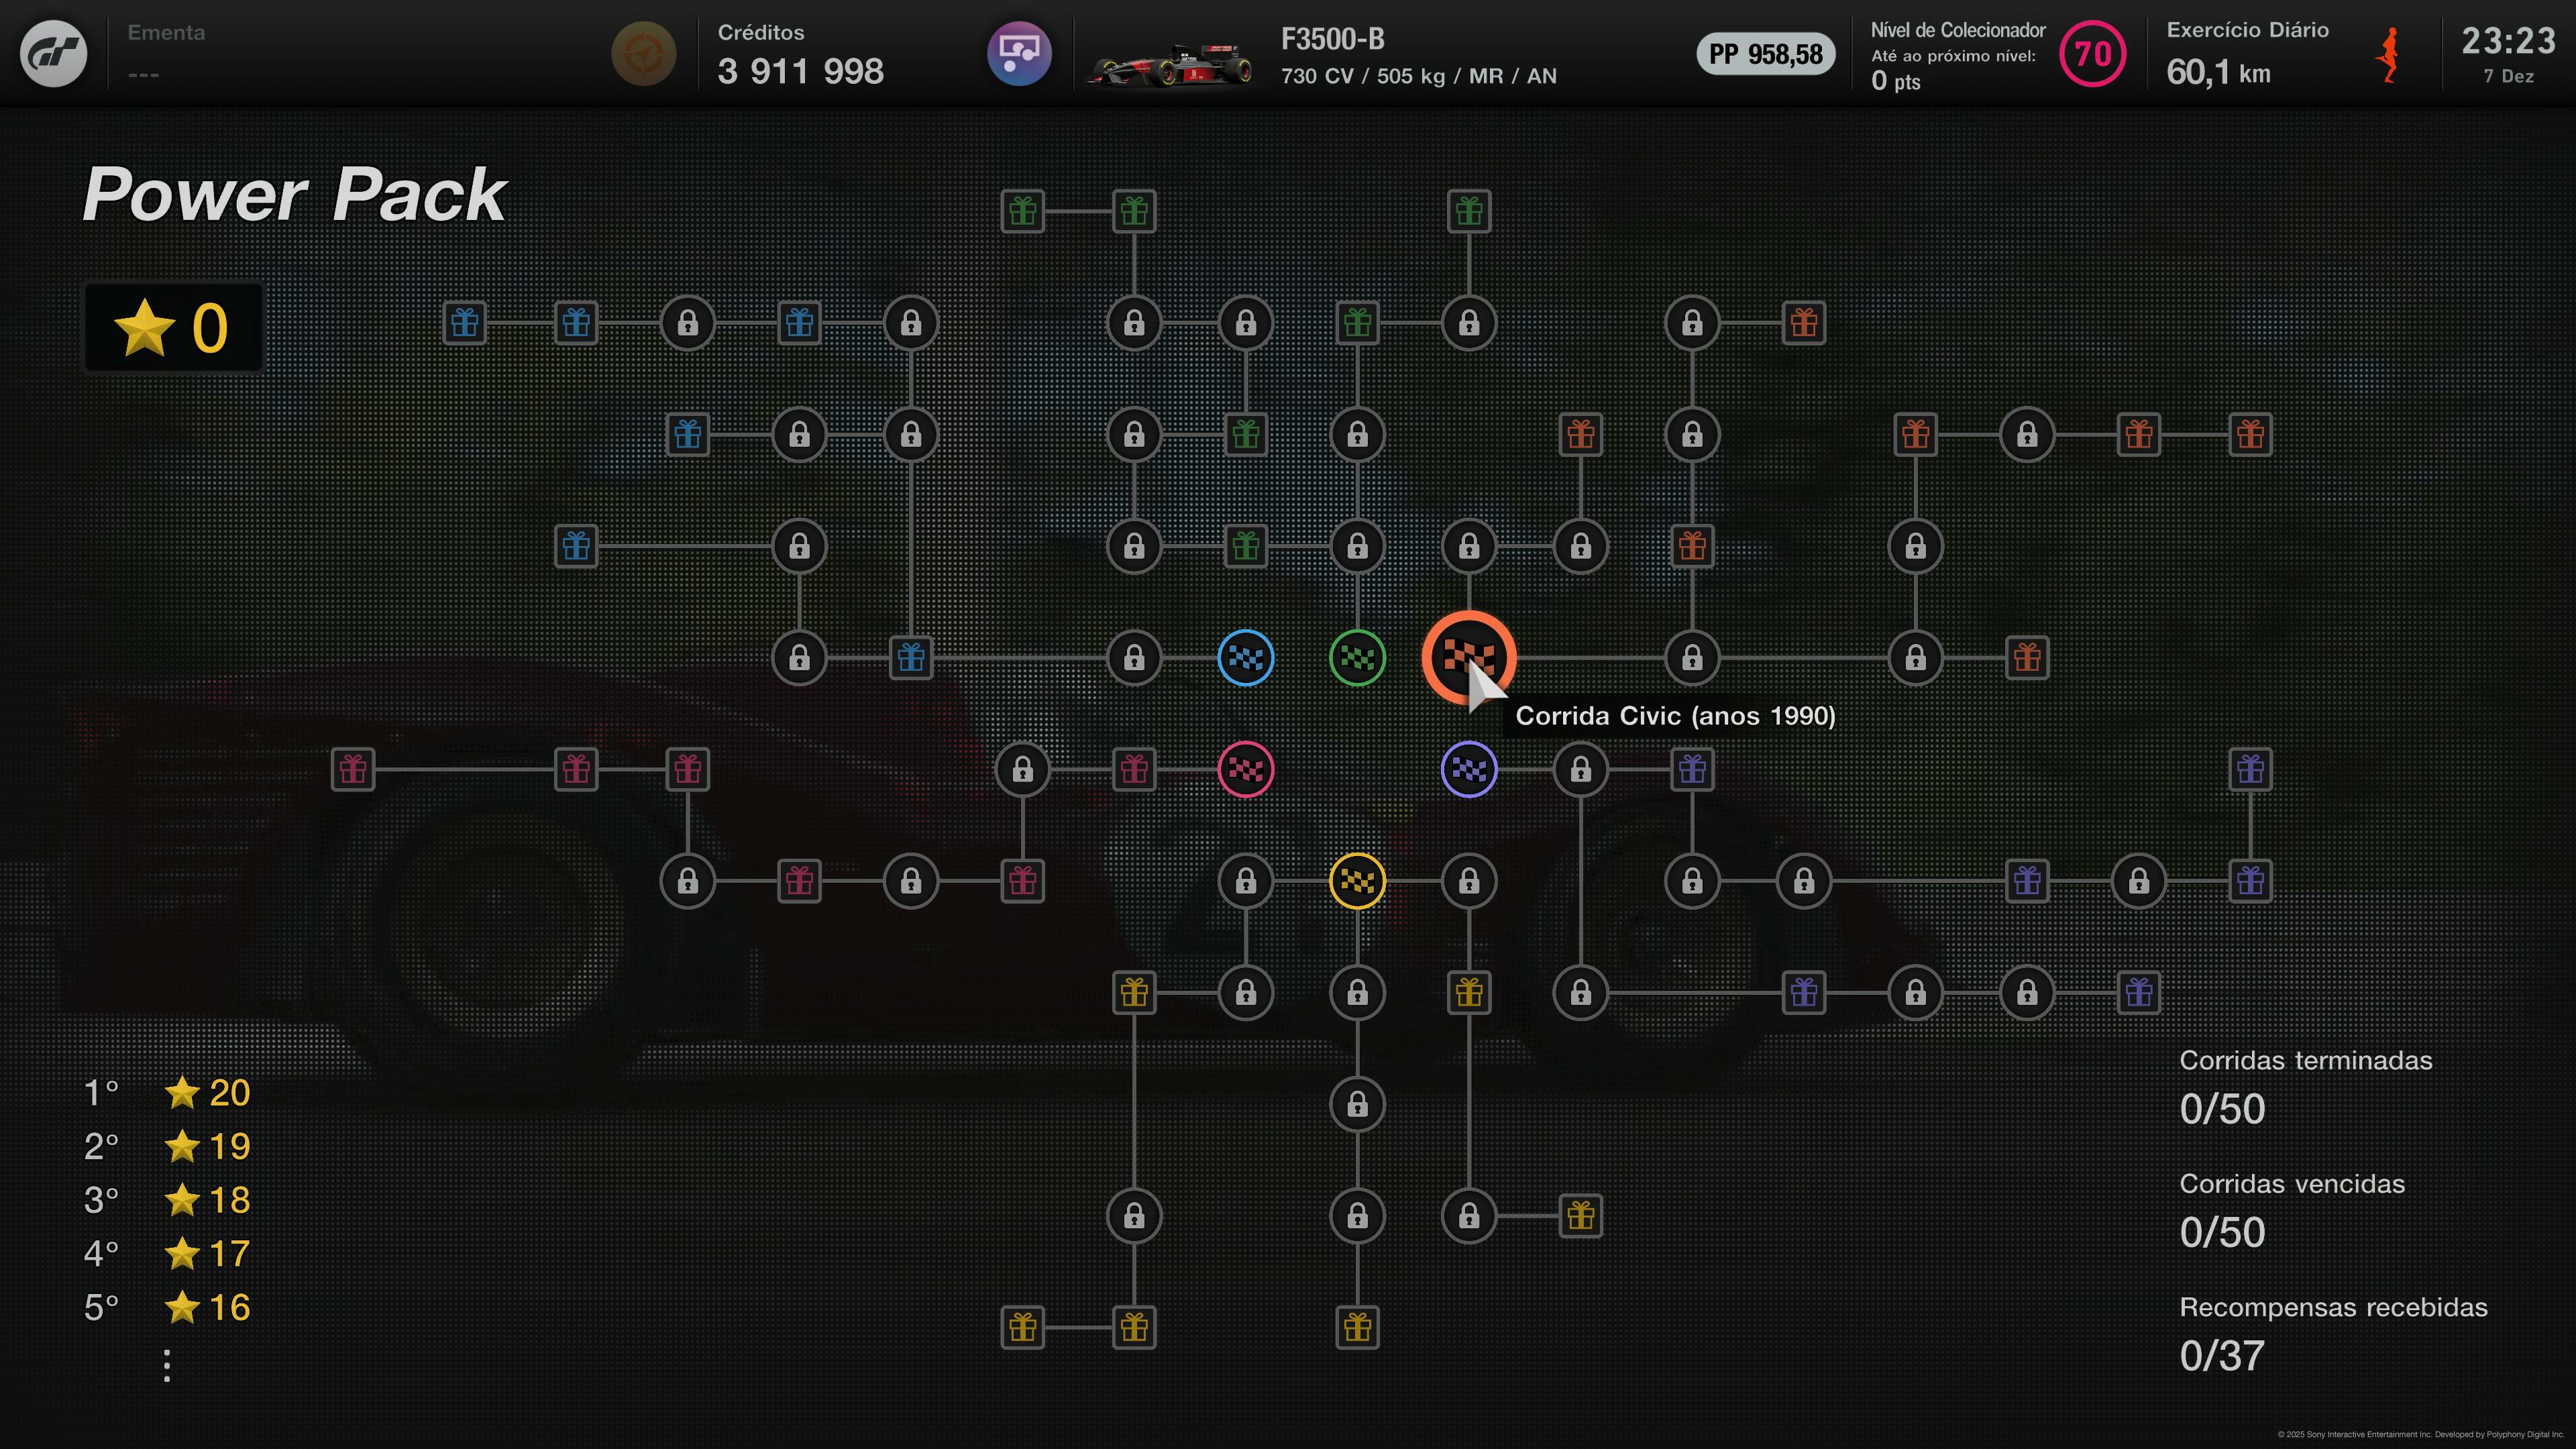The height and width of the screenshot is (1449, 2576).
Task: Click the locked node left of the blue race
Action: point(1134,658)
